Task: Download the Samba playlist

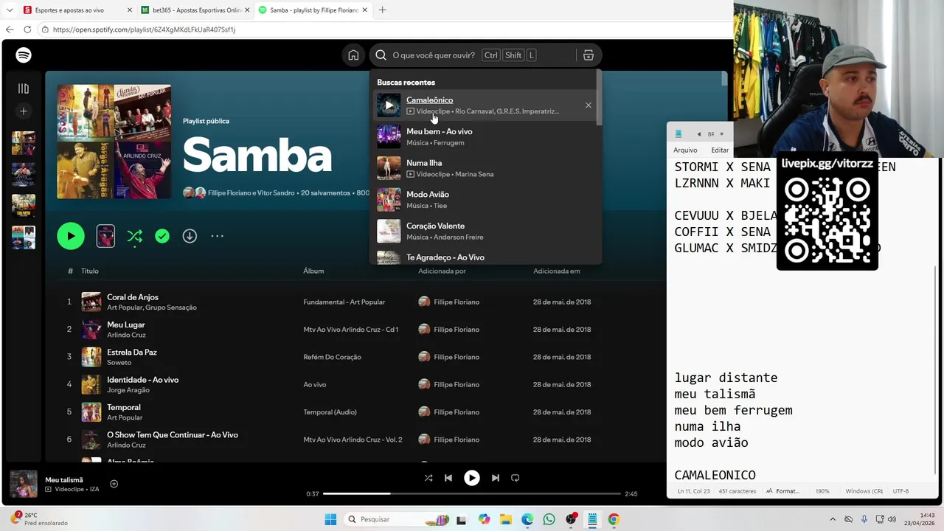Action: (x=190, y=236)
